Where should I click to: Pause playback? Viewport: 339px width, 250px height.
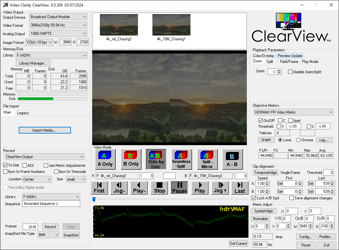(x=179, y=188)
